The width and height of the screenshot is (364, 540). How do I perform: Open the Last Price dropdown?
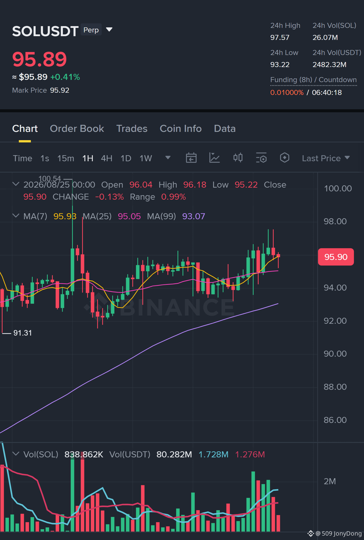pyautogui.click(x=326, y=158)
